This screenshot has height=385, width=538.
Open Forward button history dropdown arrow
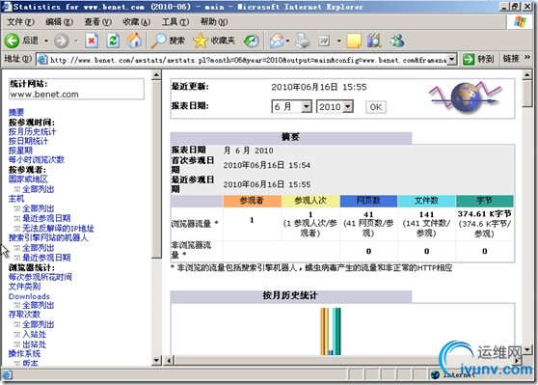tap(76, 41)
